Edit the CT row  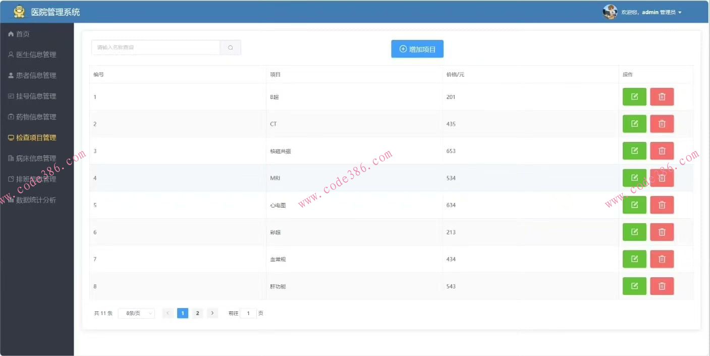[634, 124]
